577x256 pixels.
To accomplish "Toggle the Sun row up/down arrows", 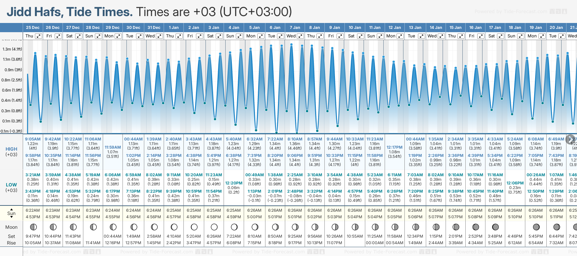I will 12,213.
